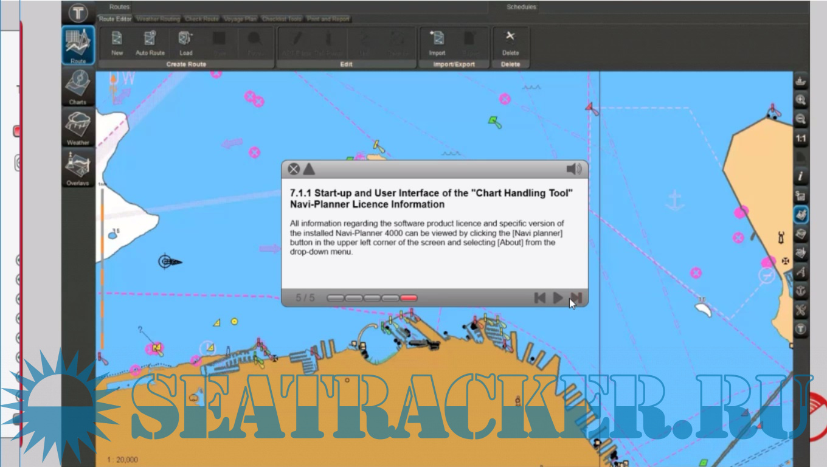Load an existing route

point(185,42)
